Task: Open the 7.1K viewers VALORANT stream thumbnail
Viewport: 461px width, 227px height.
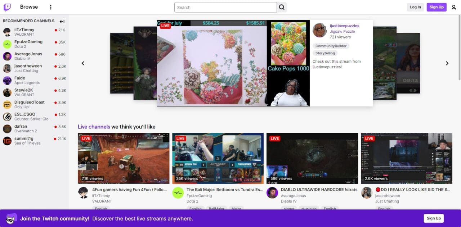Action: point(124,159)
